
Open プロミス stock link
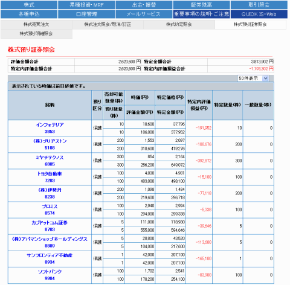pyautogui.click(x=50, y=207)
